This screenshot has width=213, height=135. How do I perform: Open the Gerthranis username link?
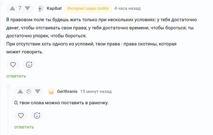point(67,92)
